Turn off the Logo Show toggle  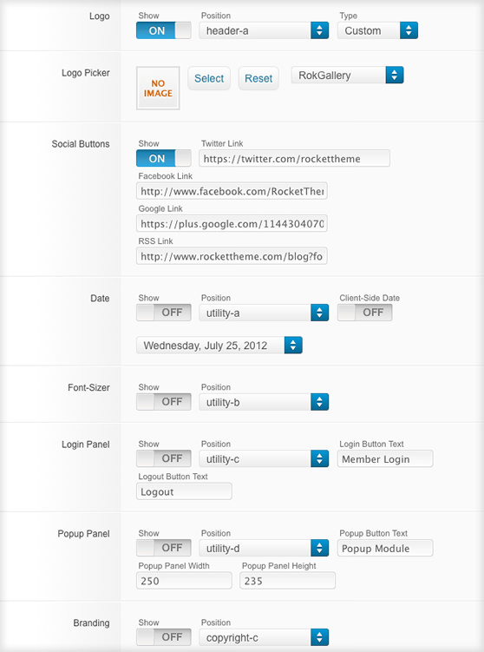pyautogui.click(x=164, y=30)
